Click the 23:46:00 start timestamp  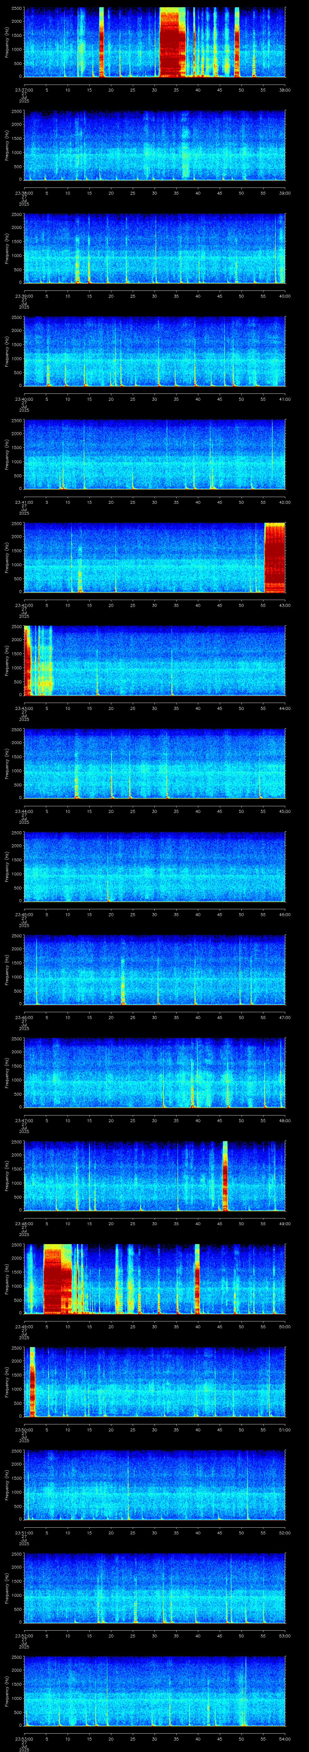tap(24, 1017)
